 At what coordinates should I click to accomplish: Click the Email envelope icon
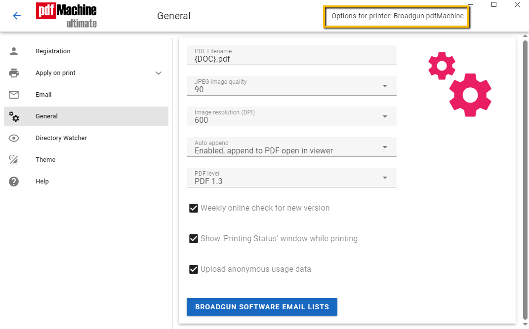14,95
